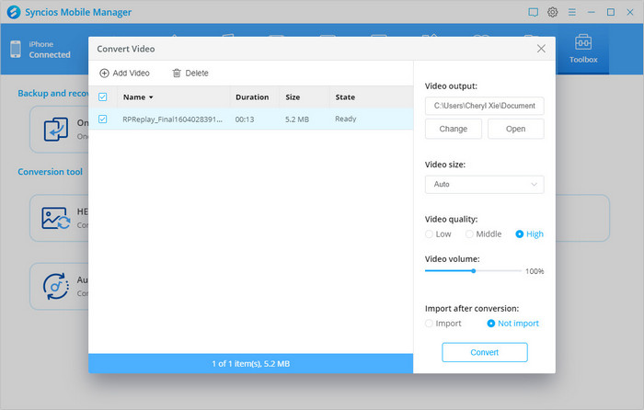Viewport: 644px width, 410px height.
Task: Click the video output path field
Action: [x=484, y=106]
